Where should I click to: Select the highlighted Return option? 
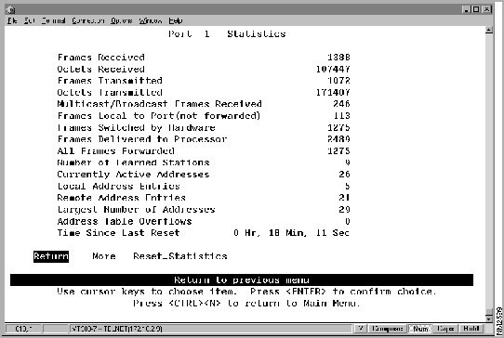51,256
